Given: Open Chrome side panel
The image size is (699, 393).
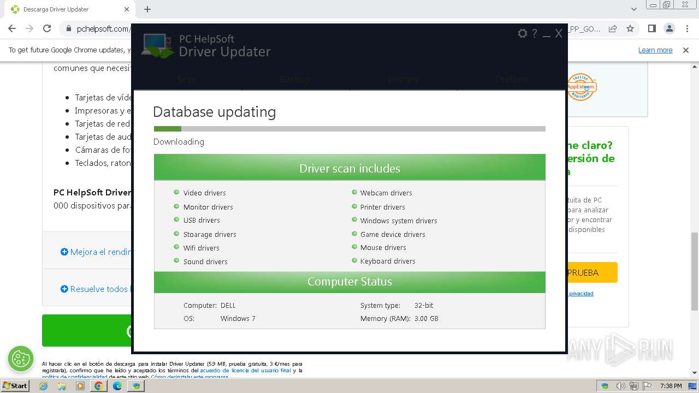Looking at the screenshot, I should 651,28.
